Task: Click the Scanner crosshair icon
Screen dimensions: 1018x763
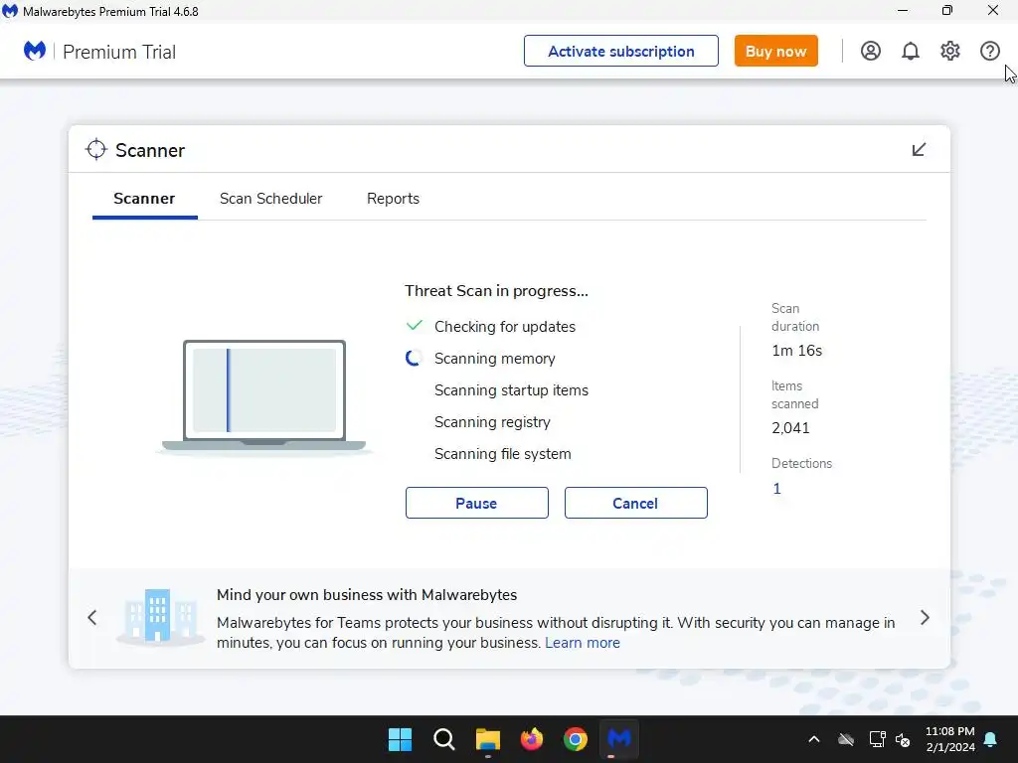Action: pos(96,149)
